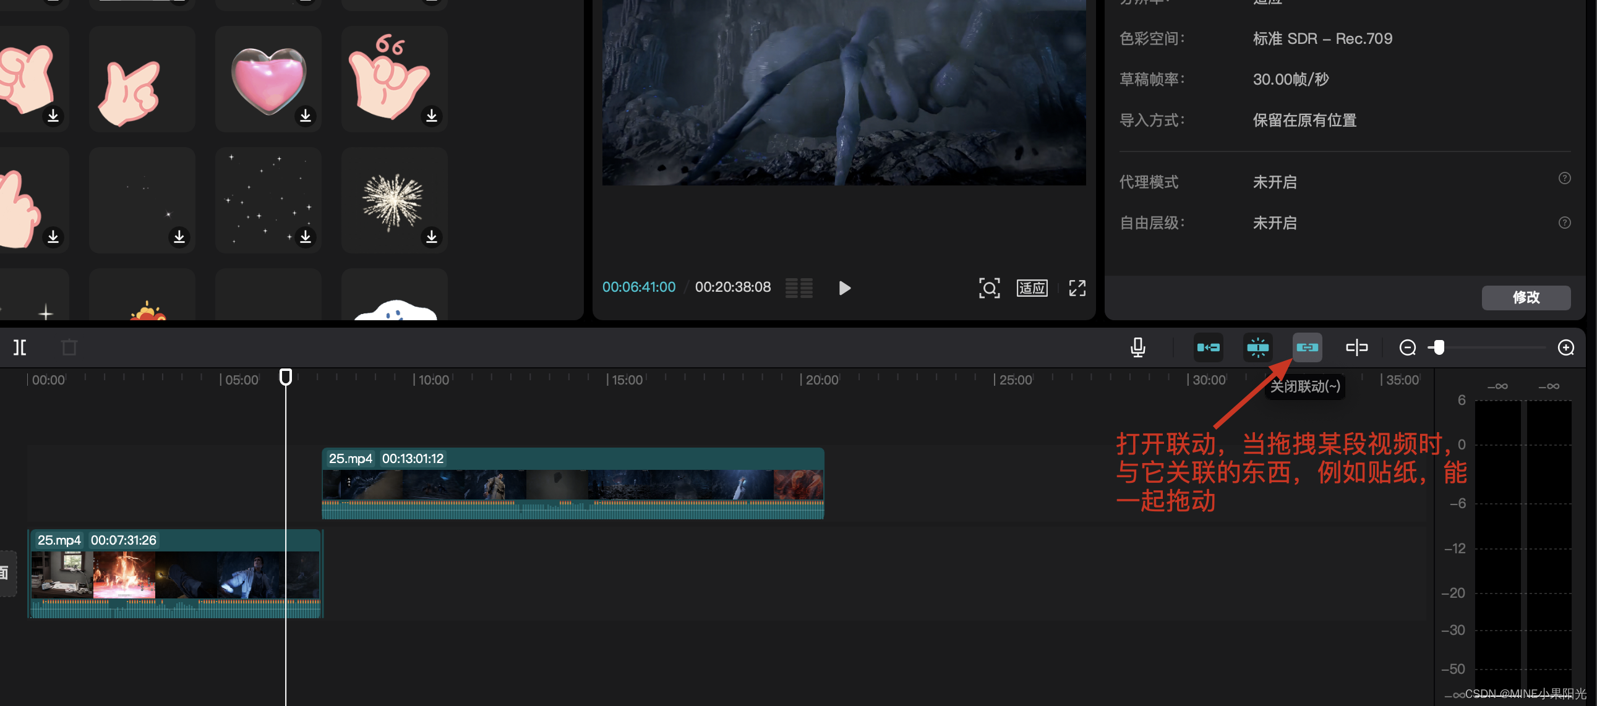
Task: Click the microphone record voiceover icon
Action: pos(1137,347)
